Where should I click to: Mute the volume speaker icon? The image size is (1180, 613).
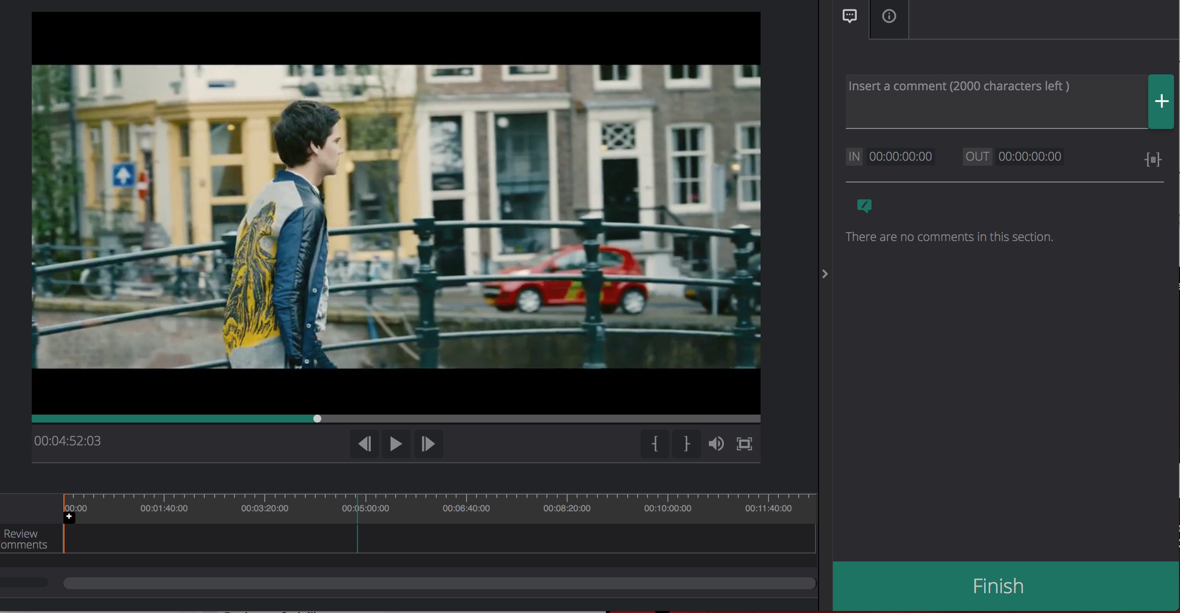tap(715, 444)
